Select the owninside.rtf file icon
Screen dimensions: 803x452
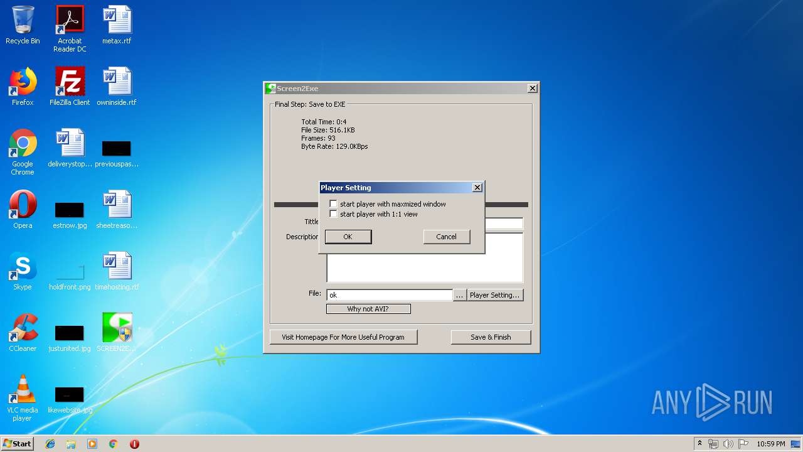pos(117,87)
